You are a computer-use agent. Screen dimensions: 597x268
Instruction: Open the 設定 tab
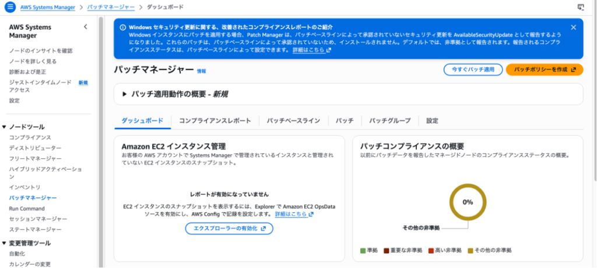[x=432, y=121]
